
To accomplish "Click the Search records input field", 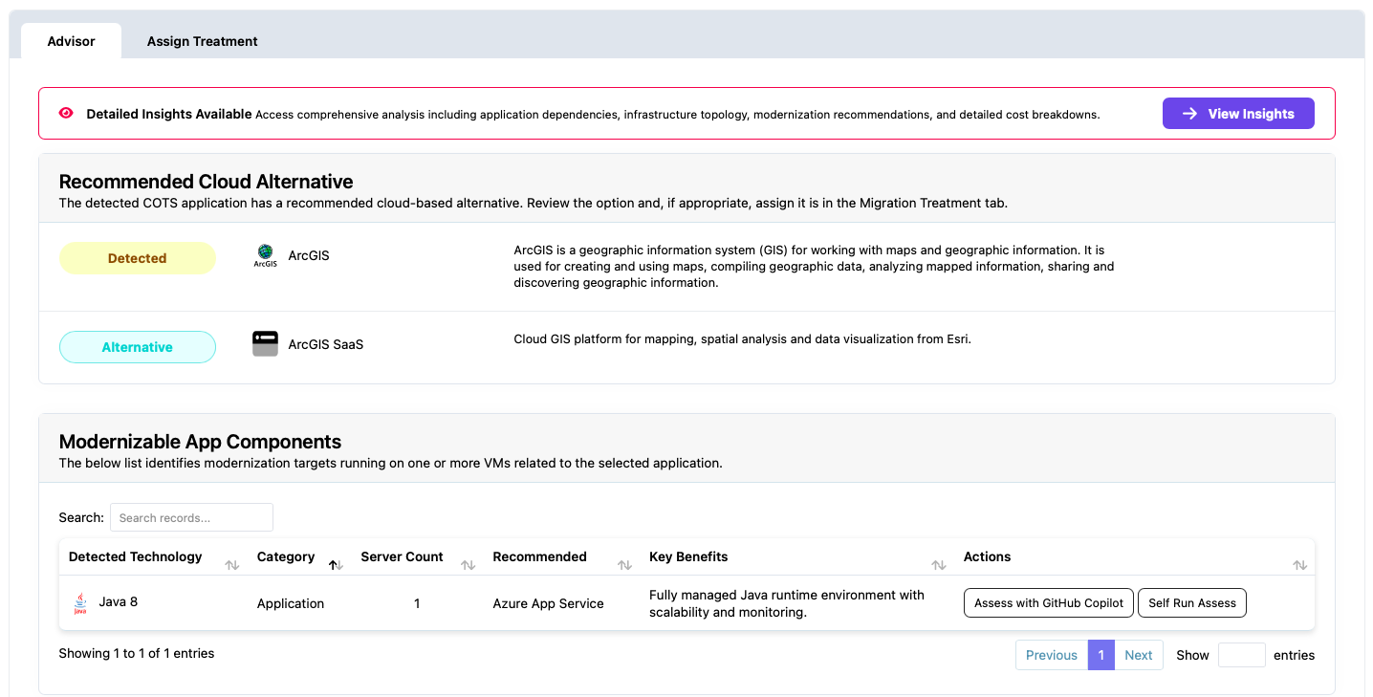I will coord(190,516).
